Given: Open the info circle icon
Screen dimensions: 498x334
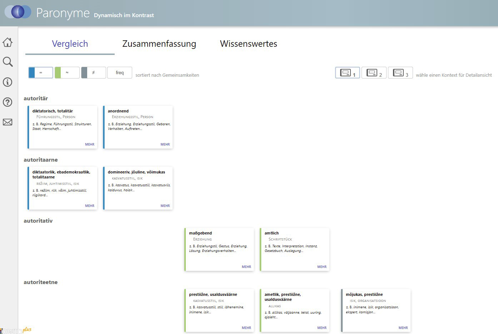Looking at the screenshot, I should (x=8, y=82).
